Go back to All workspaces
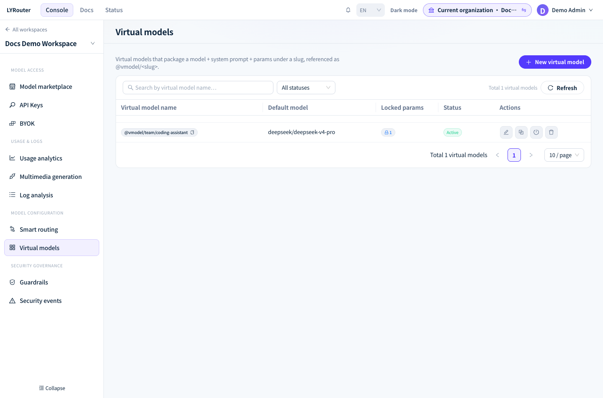 click(26, 29)
